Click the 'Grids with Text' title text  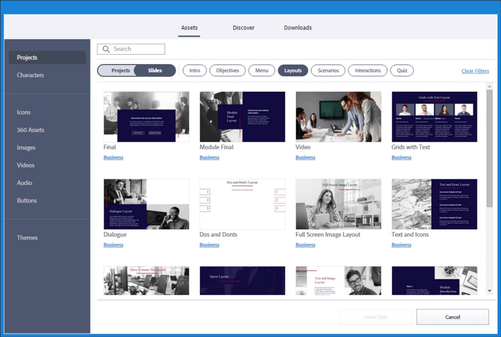tap(411, 147)
